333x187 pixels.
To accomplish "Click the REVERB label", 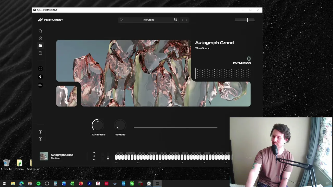I will [120, 135].
